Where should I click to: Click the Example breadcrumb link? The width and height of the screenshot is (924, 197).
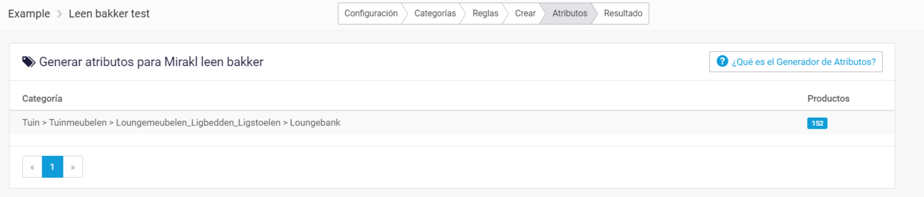29,14
